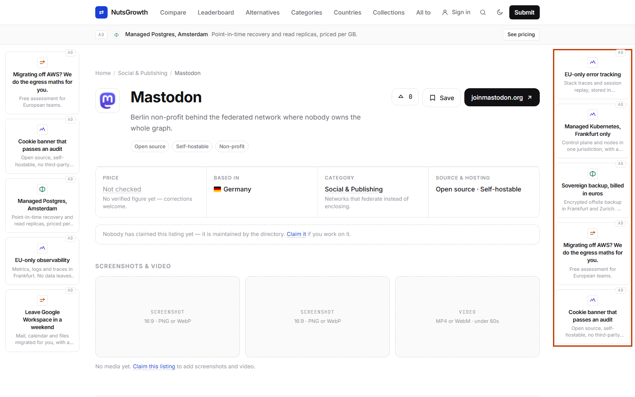635x397 pixels.
Task: Toggle dark mode with the moon icon
Action: point(500,12)
